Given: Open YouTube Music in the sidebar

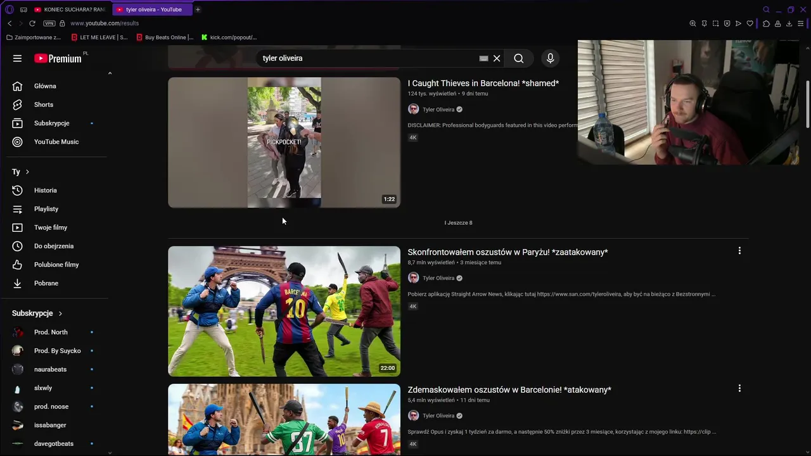Looking at the screenshot, I should pos(58,142).
